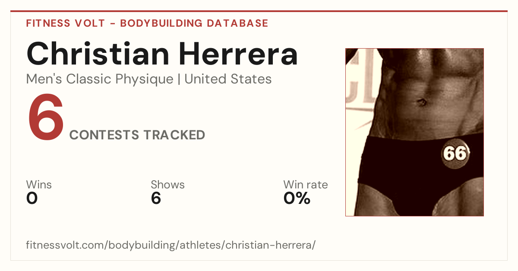
Task: Click the pipe separator before United States
Action: click(x=179, y=79)
